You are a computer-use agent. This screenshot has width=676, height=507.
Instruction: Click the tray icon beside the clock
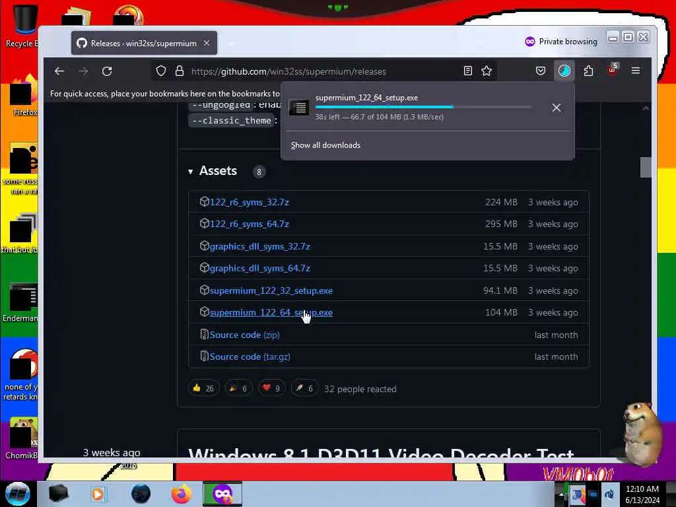609,494
